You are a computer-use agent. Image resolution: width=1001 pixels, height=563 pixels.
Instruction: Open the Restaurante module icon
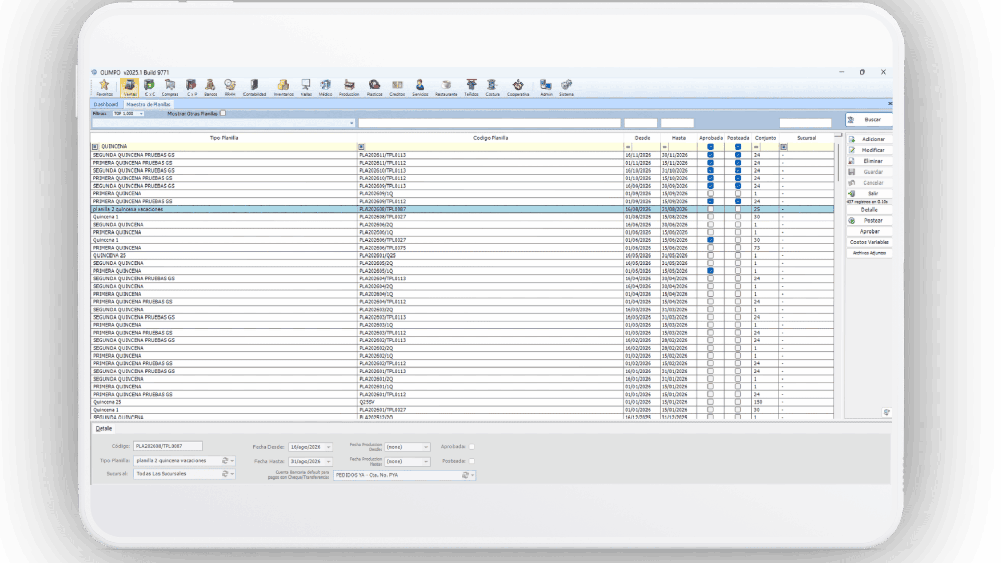[x=446, y=88]
